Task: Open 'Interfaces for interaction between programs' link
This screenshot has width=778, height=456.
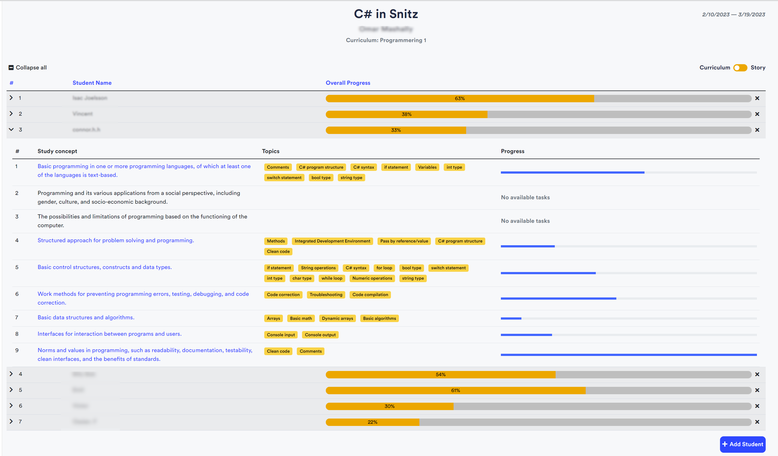Action: [x=109, y=334]
